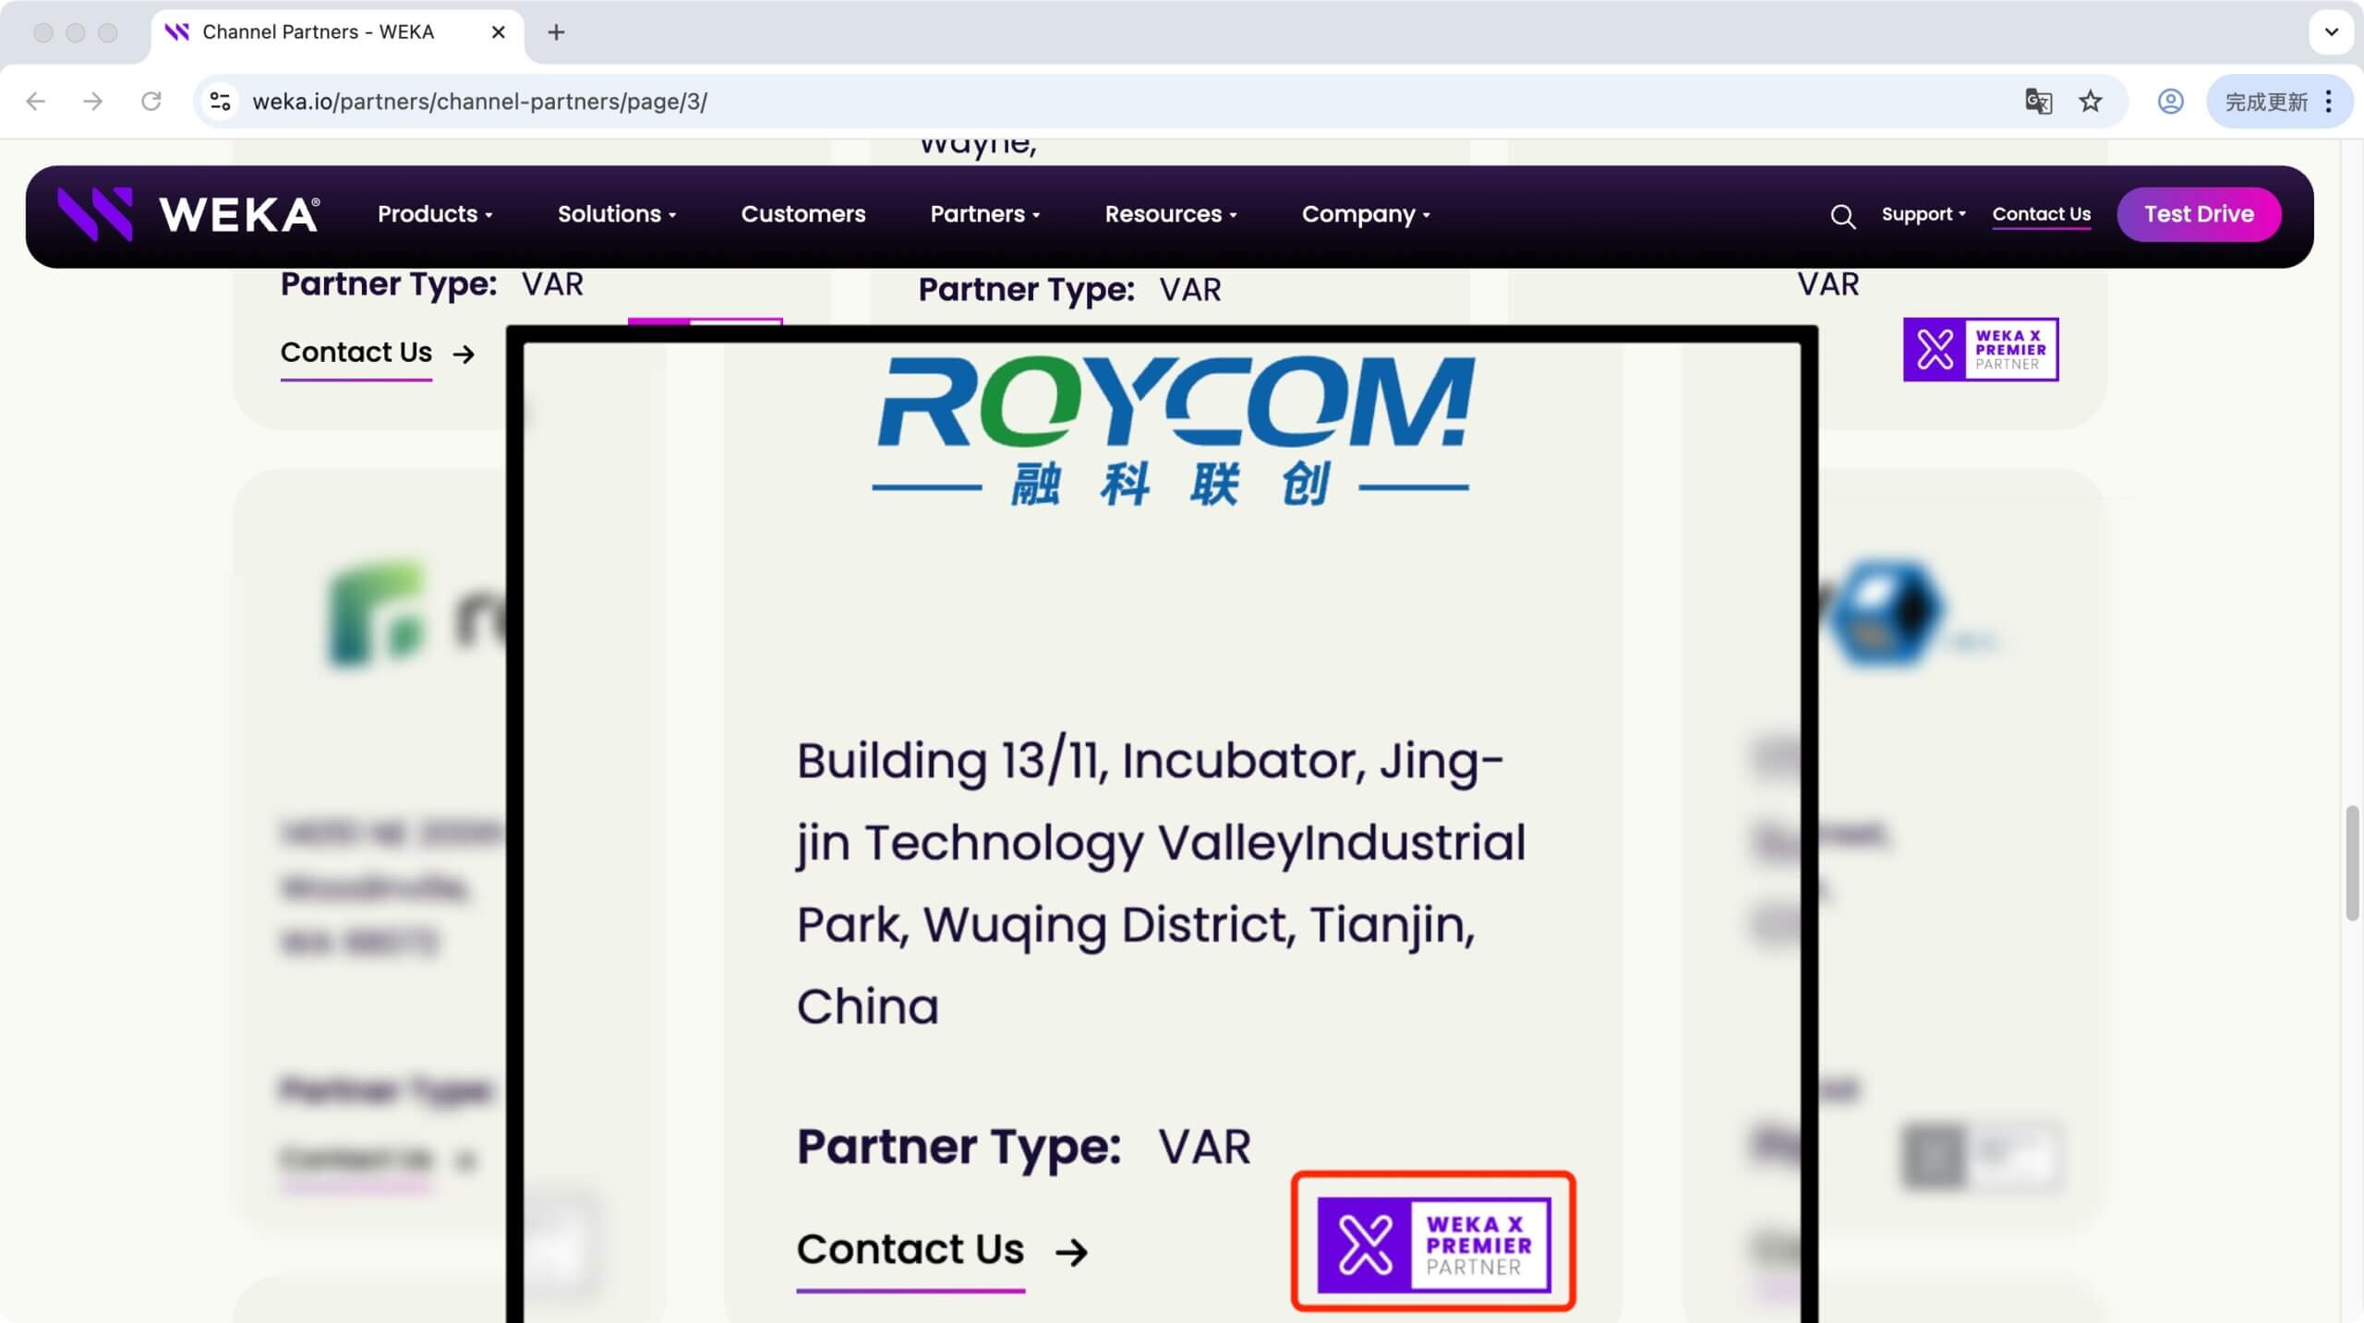Screen dimensions: 2364x1323
Task: Bookmark this page with the star icon
Action: [x=2091, y=102]
